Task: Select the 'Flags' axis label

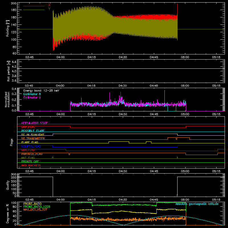Action: [x=12, y=142]
